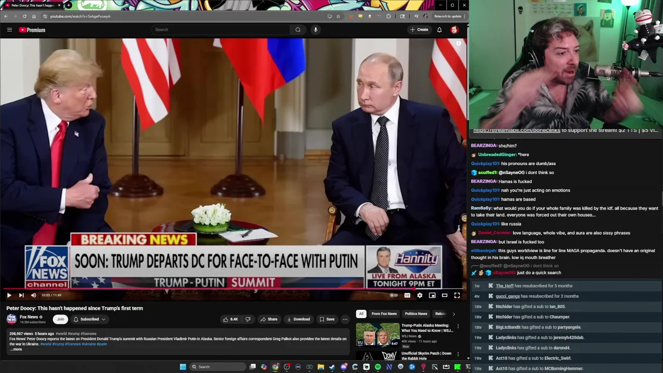Expand description with ...more
Image resolution: width=663 pixels, height=373 pixels.
pyautogui.click(x=16, y=349)
